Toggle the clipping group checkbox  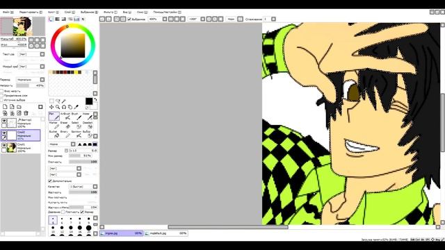(x=1, y=96)
